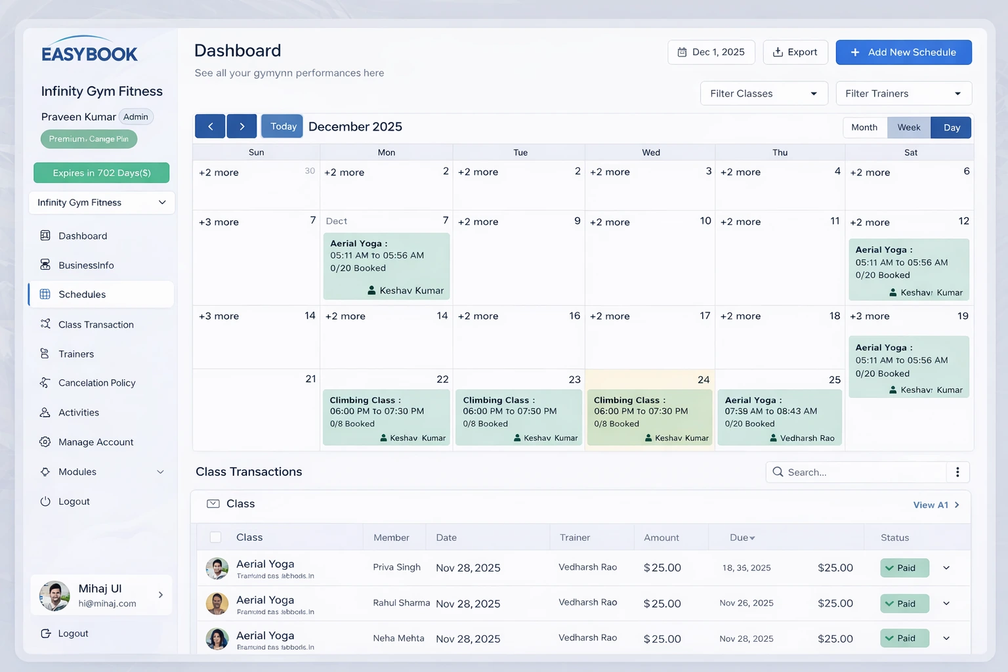Switch calendar to Week view
Image resolution: width=1008 pixels, height=672 pixels.
pyautogui.click(x=908, y=127)
